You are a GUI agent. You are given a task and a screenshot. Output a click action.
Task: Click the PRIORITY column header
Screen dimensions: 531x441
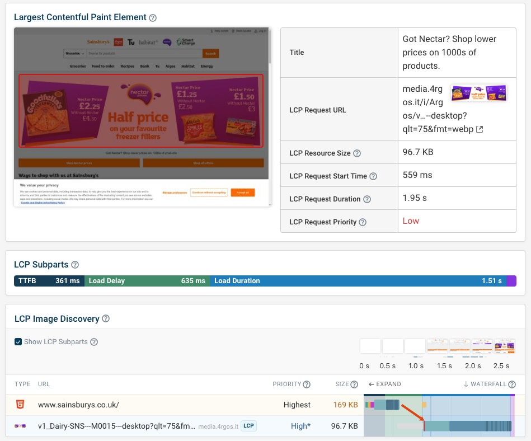point(287,384)
